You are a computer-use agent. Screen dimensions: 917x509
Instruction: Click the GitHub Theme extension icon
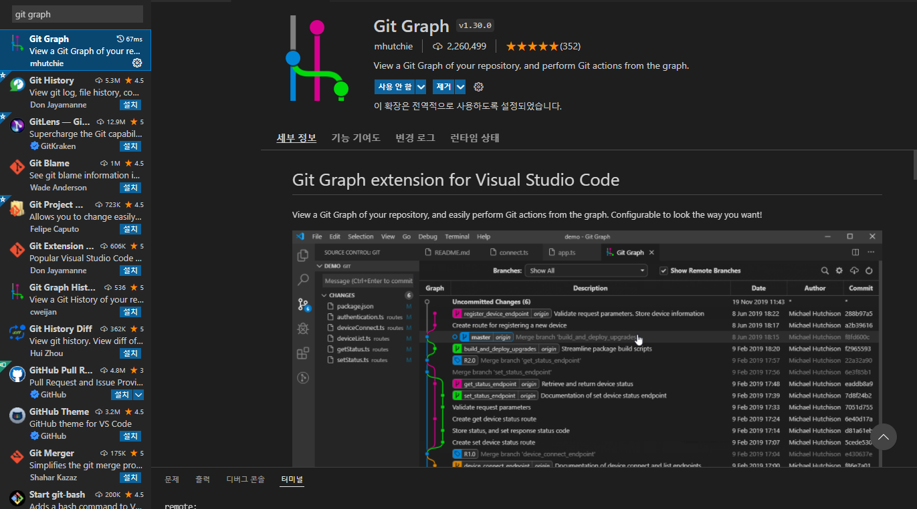pos(17,417)
